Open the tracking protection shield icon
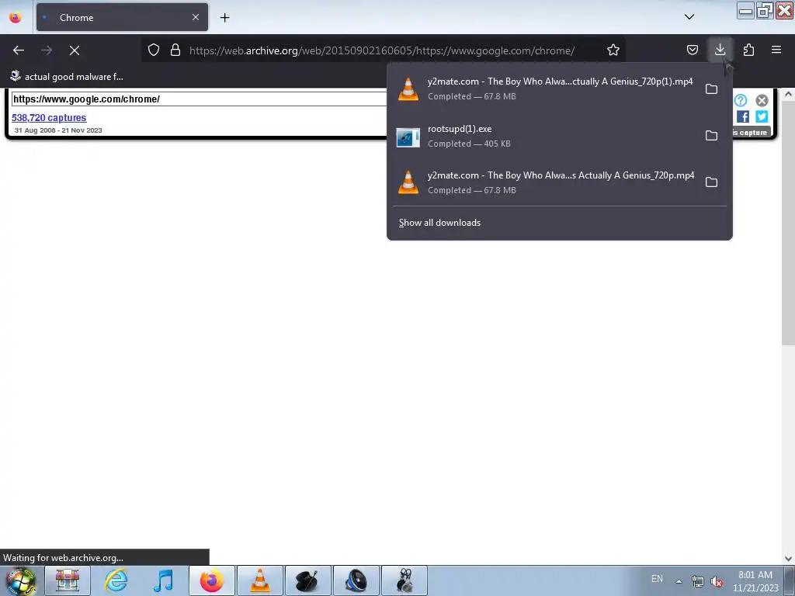Image resolution: width=795 pixels, height=596 pixels. (154, 50)
